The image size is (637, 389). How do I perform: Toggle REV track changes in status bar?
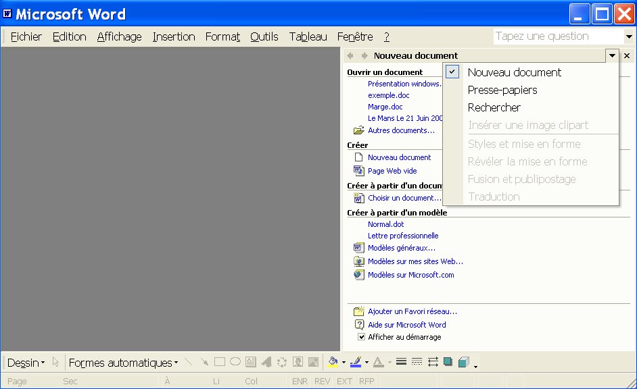point(322,382)
